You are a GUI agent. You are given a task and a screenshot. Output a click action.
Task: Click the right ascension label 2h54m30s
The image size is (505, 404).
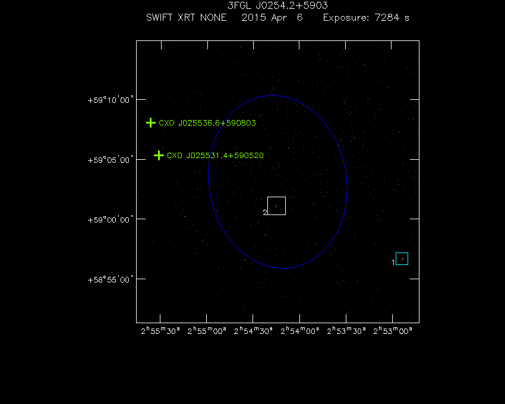(253, 331)
